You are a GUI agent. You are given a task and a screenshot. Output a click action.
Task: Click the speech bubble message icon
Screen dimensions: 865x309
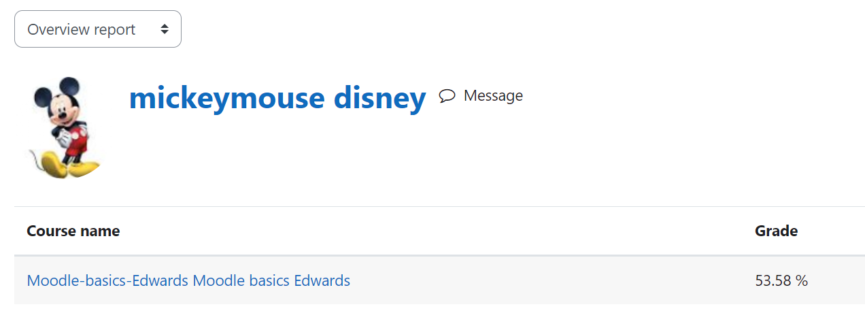[x=447, y=96]
